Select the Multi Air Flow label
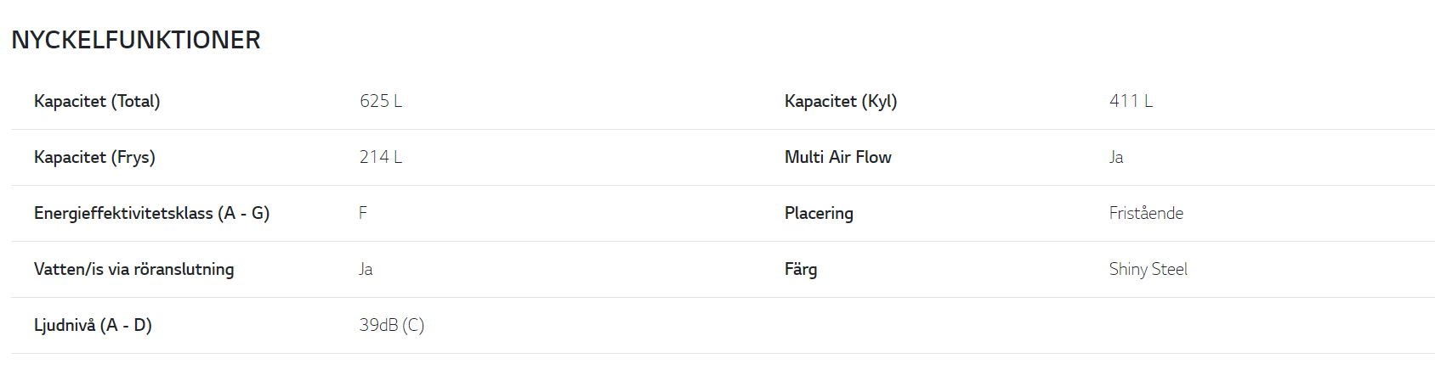 pyautogui.click(x=838, y=157)
